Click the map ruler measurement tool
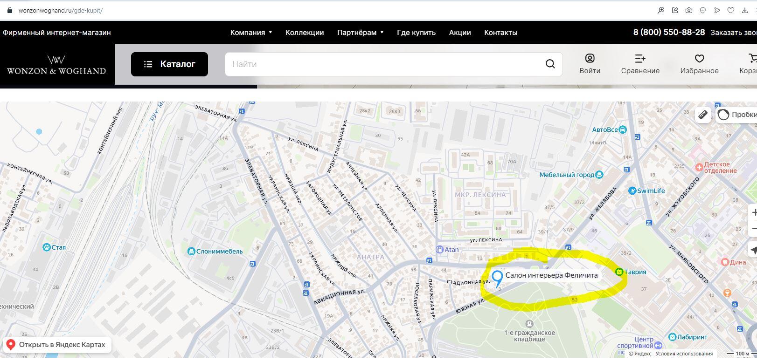The height and width of the screenshot is (361, 757). (x=703, y=115)
